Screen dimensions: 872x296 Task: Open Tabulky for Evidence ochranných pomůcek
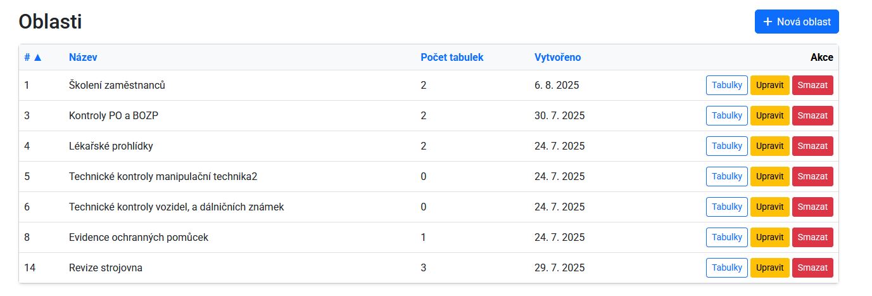(x=726, y=237)
